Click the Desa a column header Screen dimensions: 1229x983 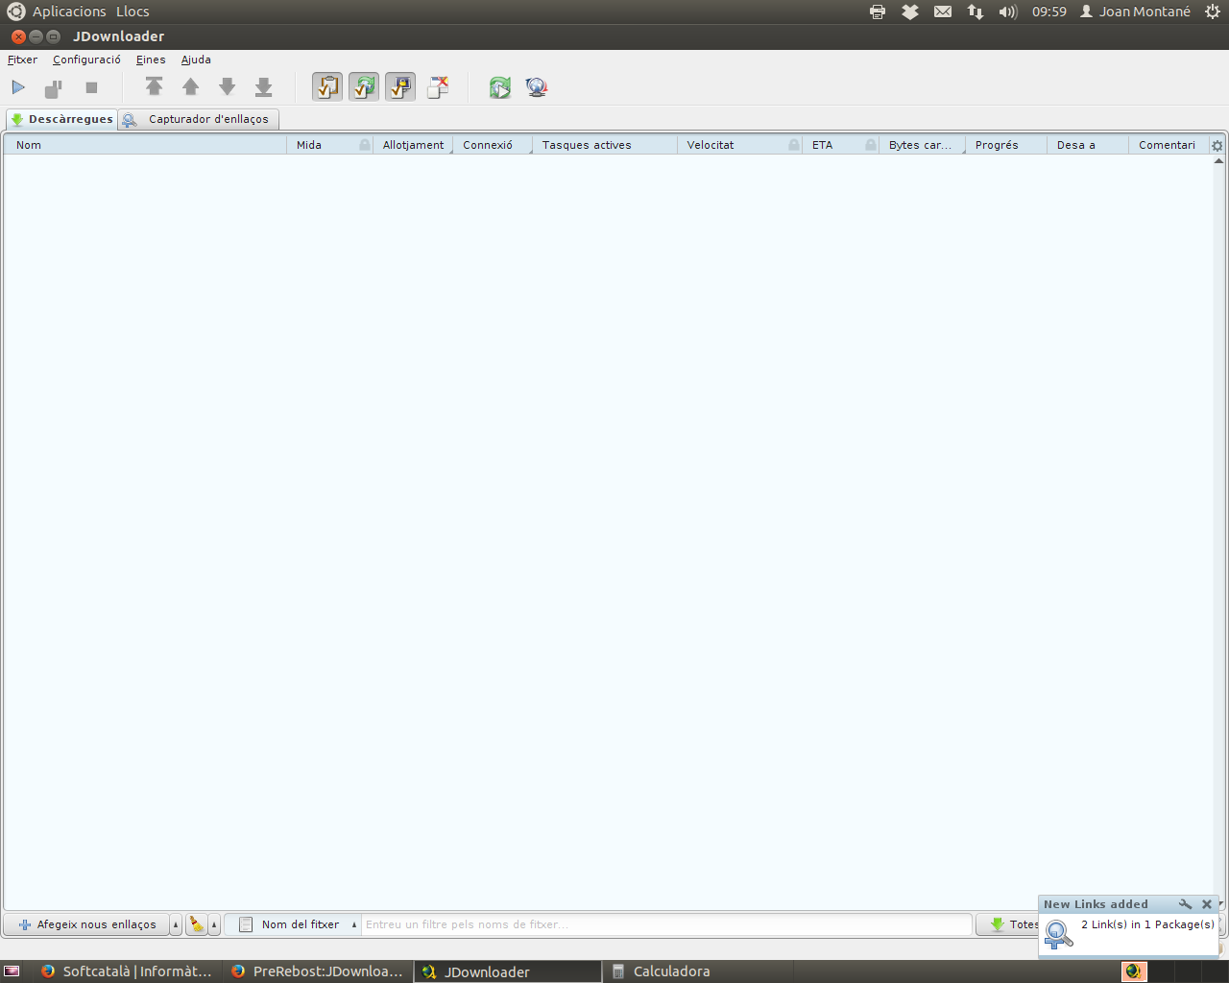click(x=1088, y=145)
